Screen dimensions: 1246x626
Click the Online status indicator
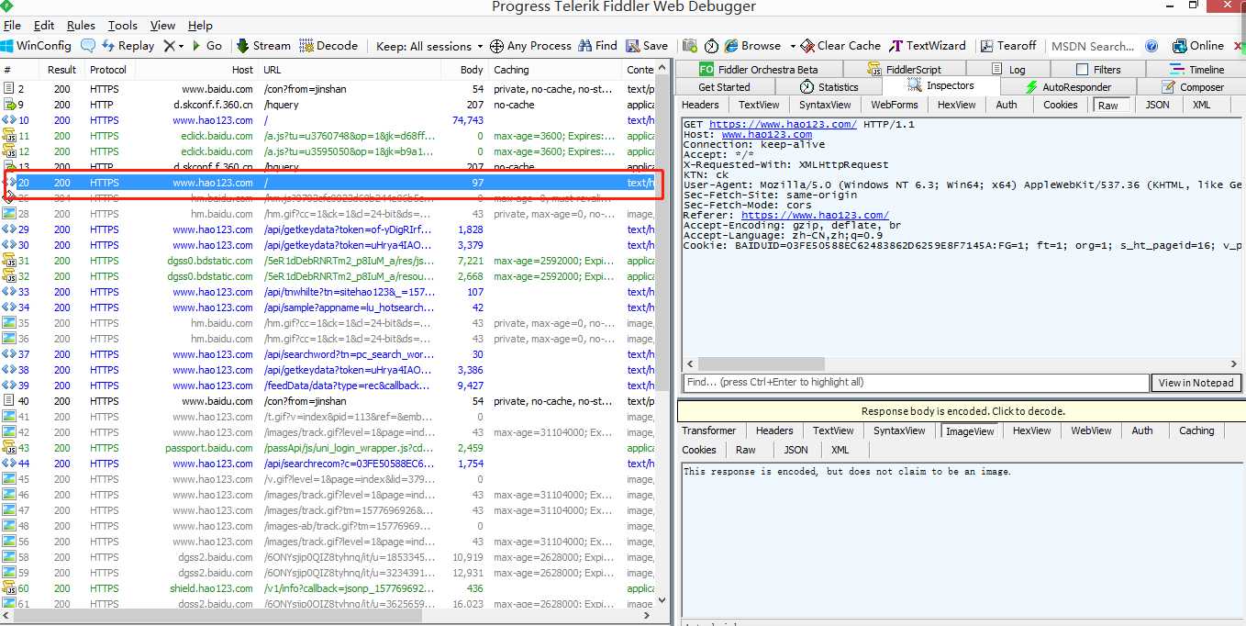[1197, 45]
